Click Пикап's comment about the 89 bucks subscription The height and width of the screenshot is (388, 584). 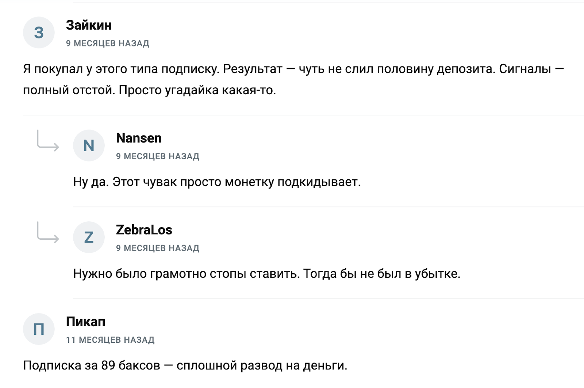185,365
